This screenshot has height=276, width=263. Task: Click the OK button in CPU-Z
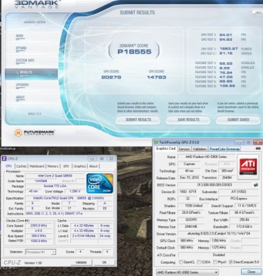[x=104, y=262]
